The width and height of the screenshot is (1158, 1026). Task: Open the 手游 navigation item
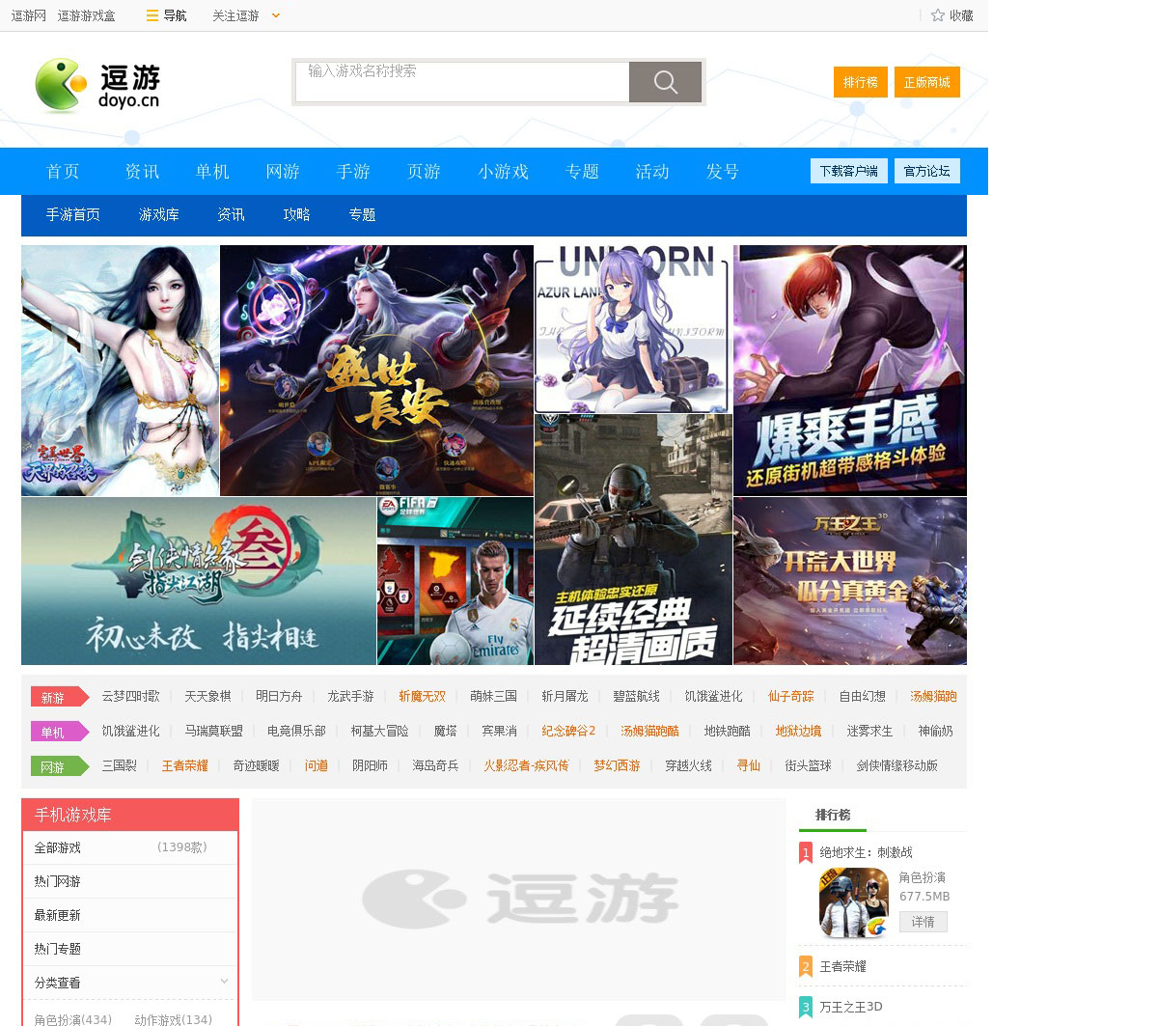pyautogui.click(x=353, y=172)
